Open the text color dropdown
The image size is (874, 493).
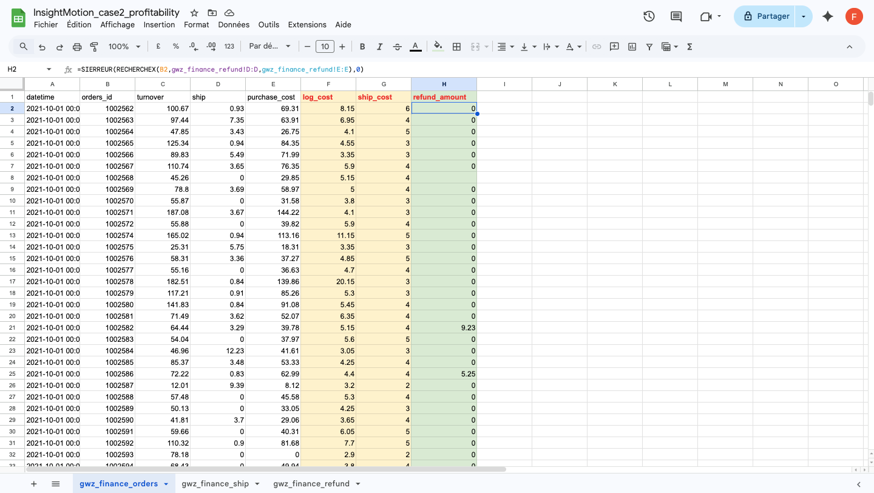point(415,46)
